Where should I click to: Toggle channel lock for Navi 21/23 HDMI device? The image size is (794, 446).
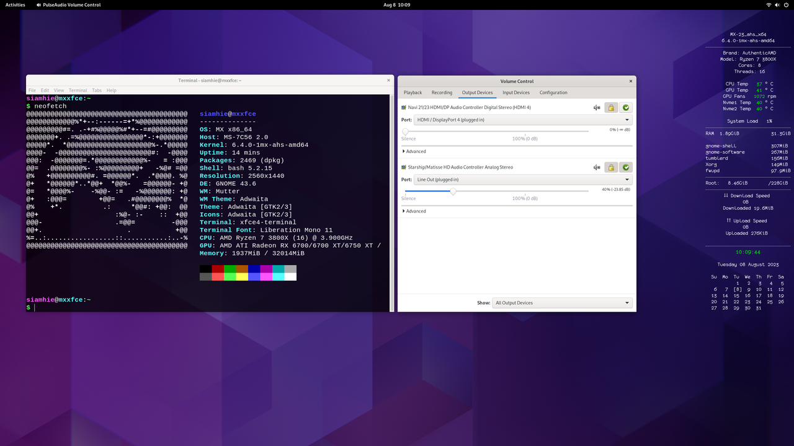point(611,108)
